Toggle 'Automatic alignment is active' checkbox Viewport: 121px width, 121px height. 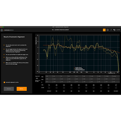[4, 82]
